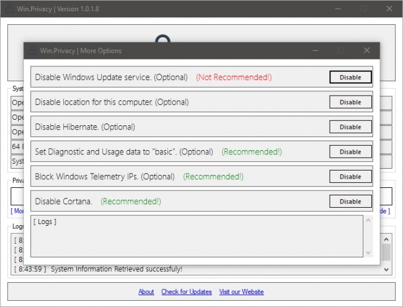
Task: Click the Check for Updates link
Action: [187, 291]
